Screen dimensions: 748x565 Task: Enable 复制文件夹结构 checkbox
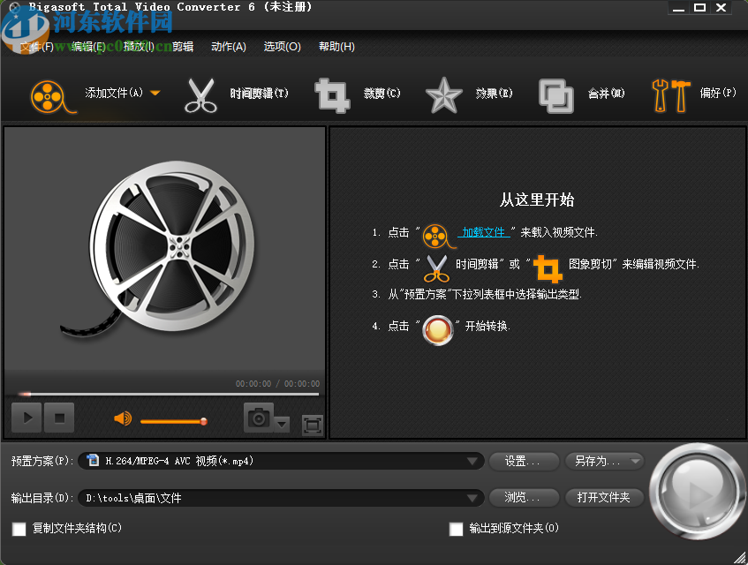(19, 529)
